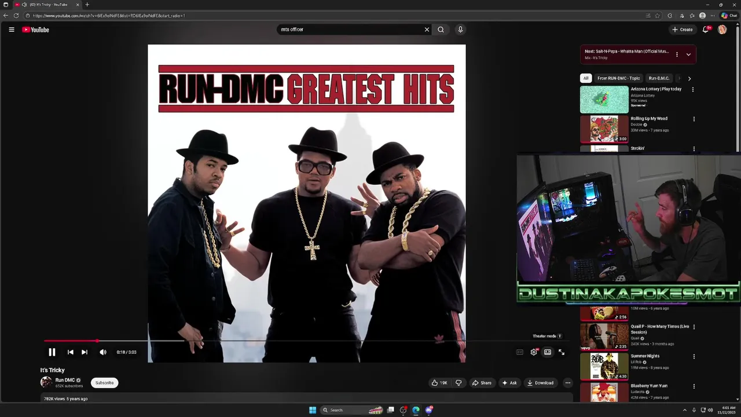Add this page to favorites star

pos(658,16)
